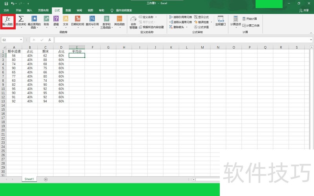Click Error Checking (错误检查)

point(201,22)
